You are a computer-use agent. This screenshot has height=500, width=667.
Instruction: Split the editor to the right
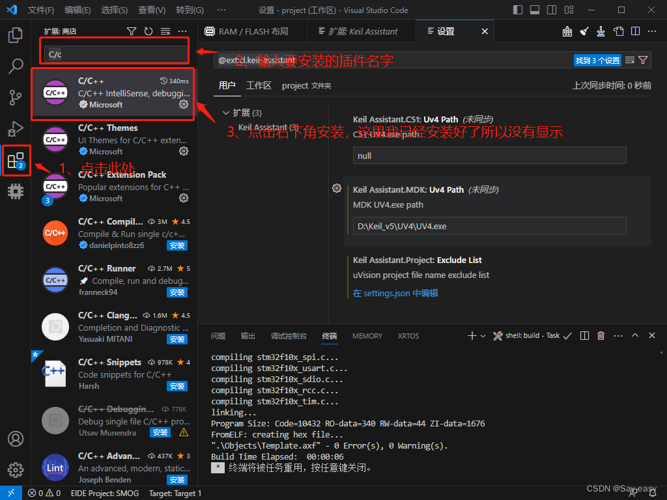click(635, 31)
